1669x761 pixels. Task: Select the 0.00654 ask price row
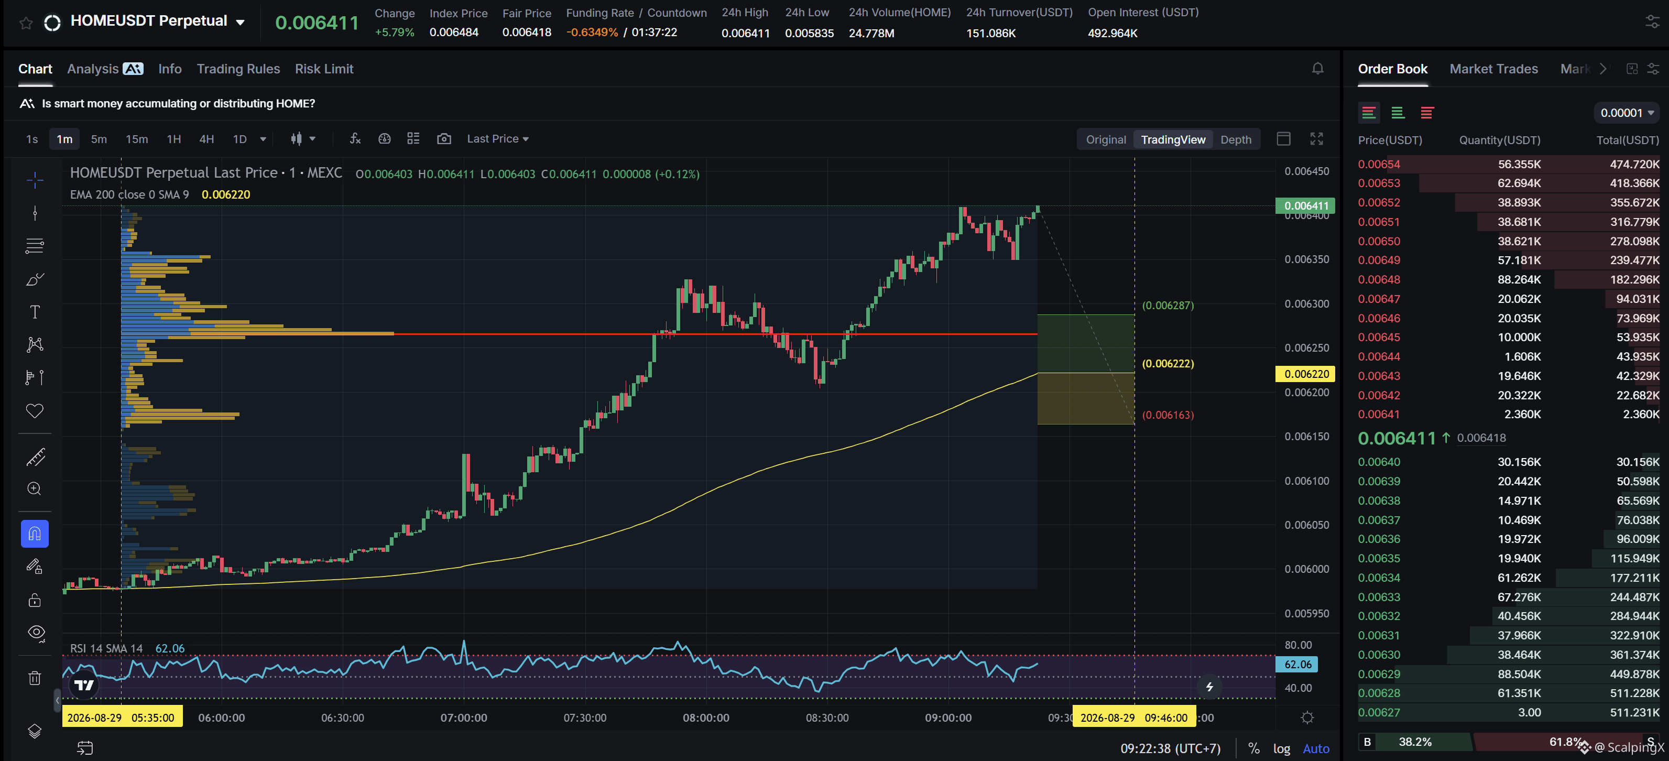(1508, 165)
